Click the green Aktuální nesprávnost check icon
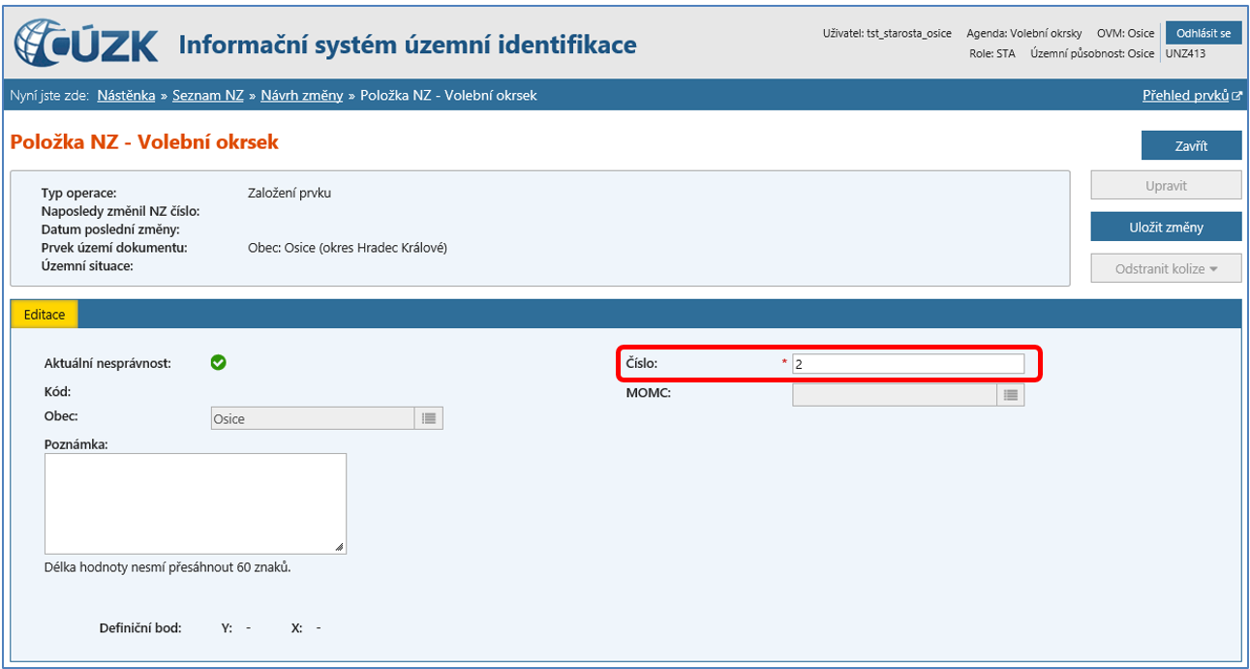This screenshot has width=1250, height=669. coord(219,362)
